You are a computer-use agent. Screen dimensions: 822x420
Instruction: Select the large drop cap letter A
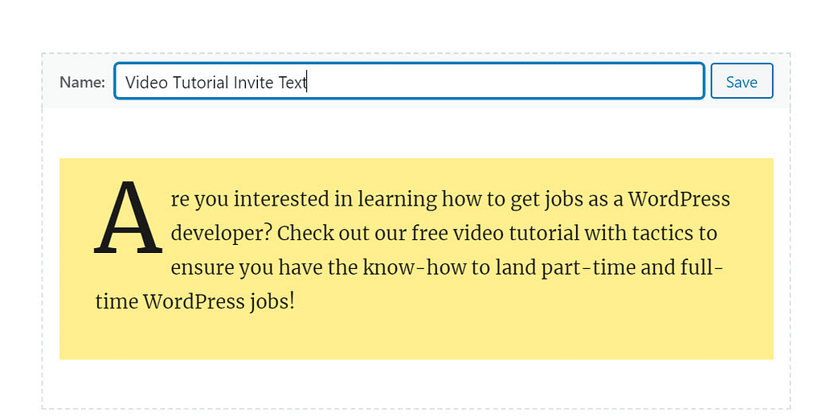click(x=128, y=218)
